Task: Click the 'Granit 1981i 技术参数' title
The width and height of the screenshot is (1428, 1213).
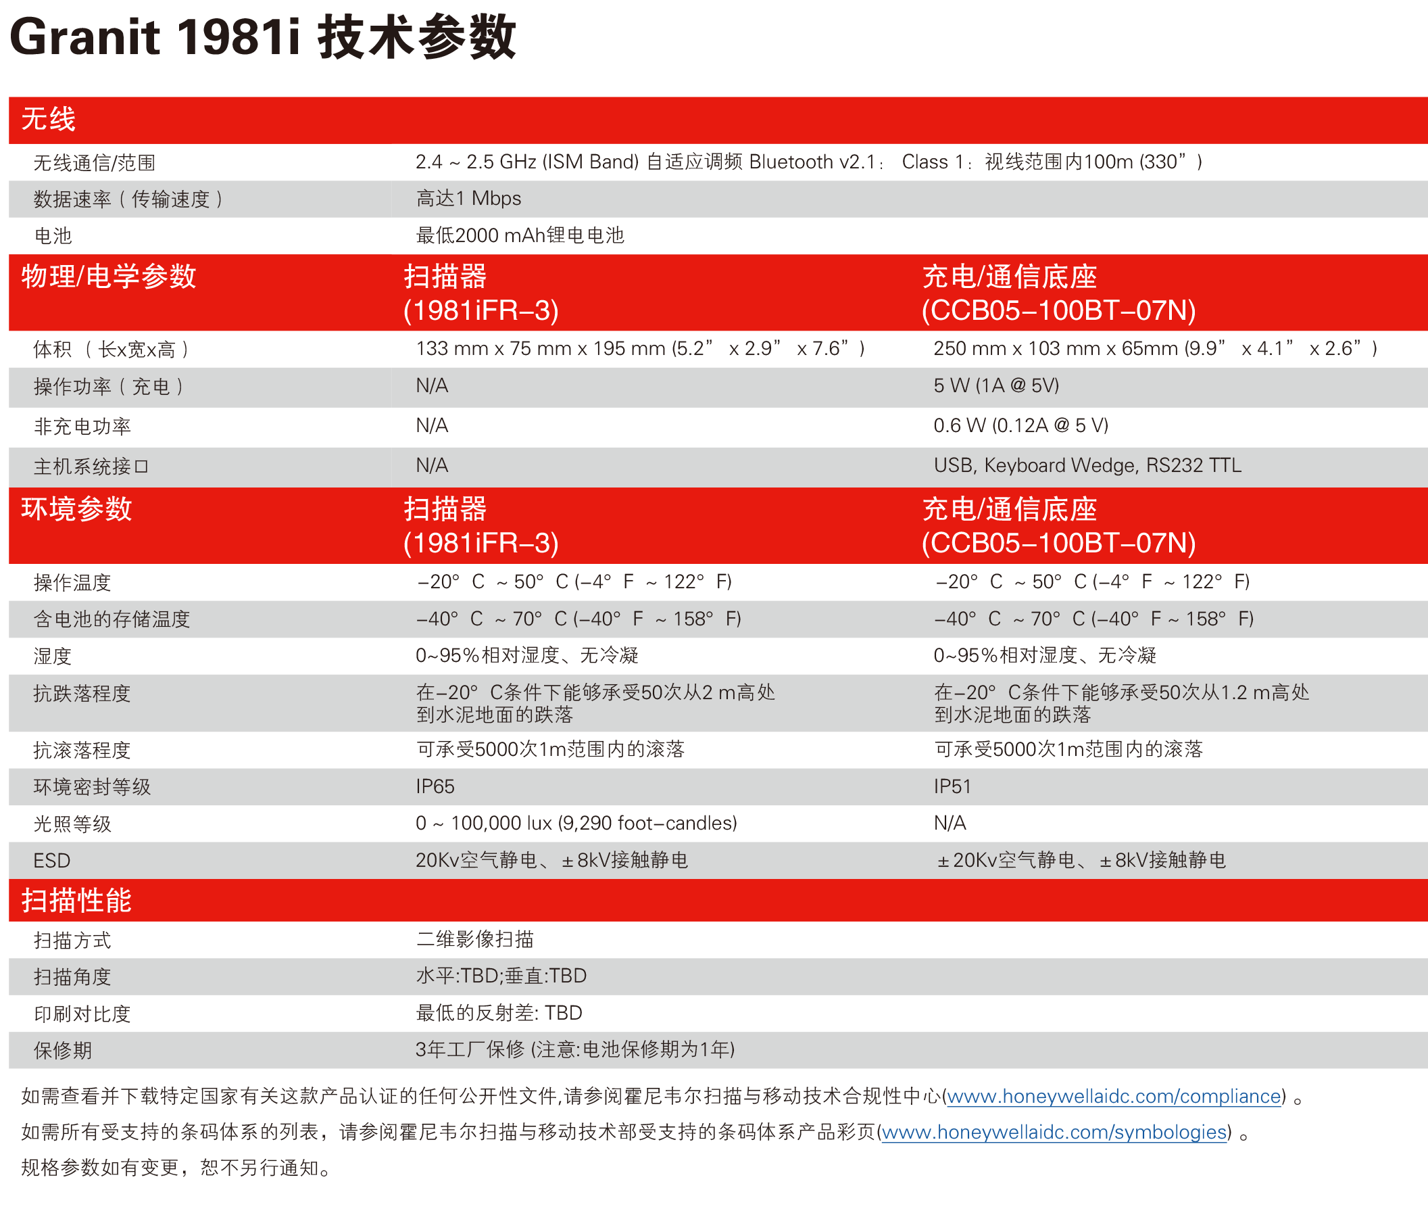Action: tap(262, 37)
